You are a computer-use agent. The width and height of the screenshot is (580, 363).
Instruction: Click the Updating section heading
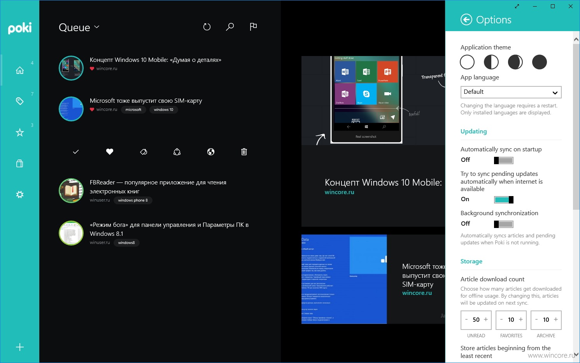[x=473, y=132]
